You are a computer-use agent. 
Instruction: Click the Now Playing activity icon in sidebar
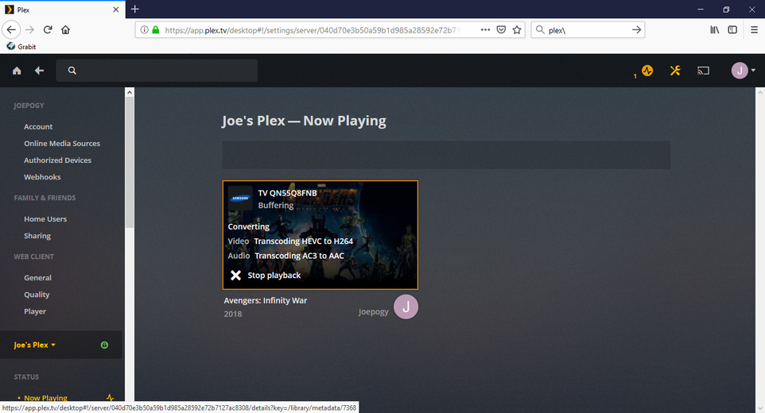(x=110, y=398)
